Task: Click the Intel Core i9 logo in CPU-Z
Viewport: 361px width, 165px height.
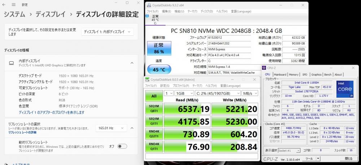Action: pos(345,88)
